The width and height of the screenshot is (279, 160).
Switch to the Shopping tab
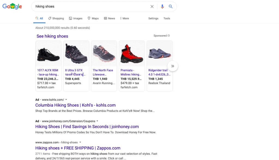tap(56, 19)
